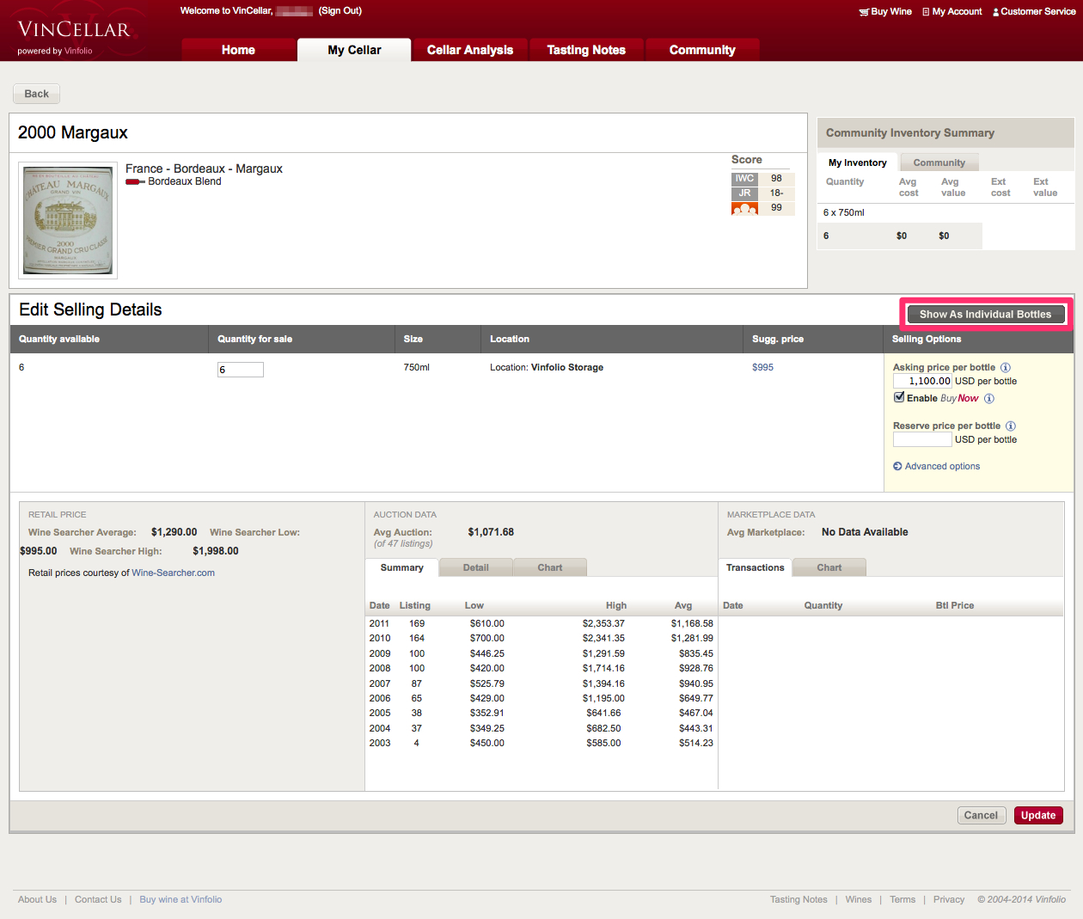Toggle the Enable Buy Now checkbox
Viewport: 1083px width, 919px height.
pos(899,398)
